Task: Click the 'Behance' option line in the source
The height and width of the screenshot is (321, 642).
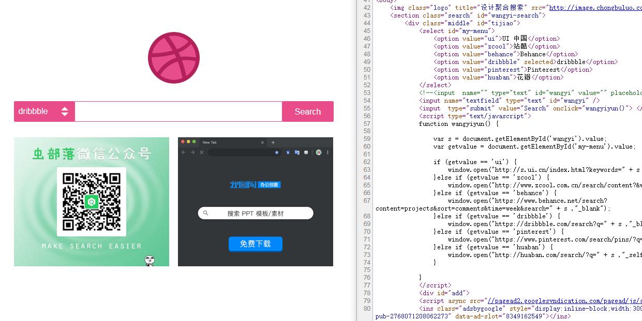Action: coord(506,54)
